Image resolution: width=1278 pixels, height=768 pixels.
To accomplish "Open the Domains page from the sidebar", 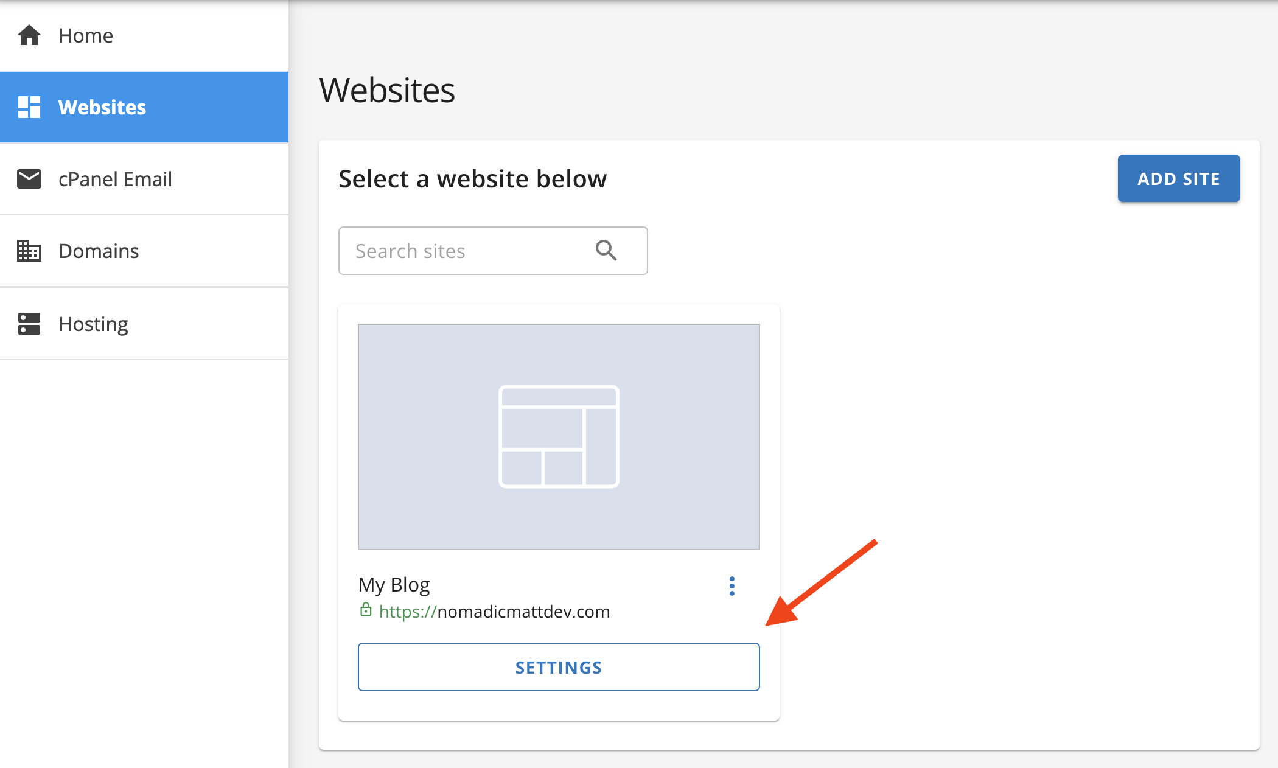I will (98, 251).
